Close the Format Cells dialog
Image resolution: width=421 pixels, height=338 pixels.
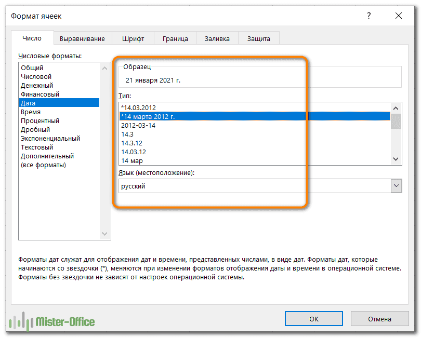399,16
